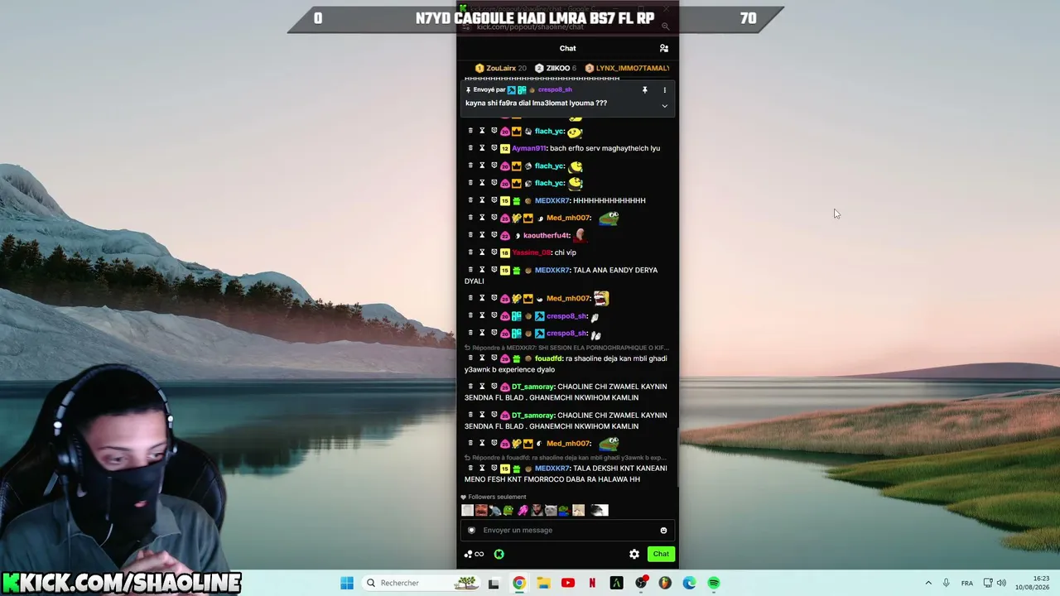Viewport: 1060px width, 596px height.
Task: Ban shield icon on "TALA ANA EANDY DERYA" message
Action: pos(494,270)
